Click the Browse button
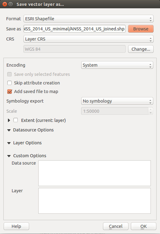The width and height of the screenshot is (160, 234). 141,29
